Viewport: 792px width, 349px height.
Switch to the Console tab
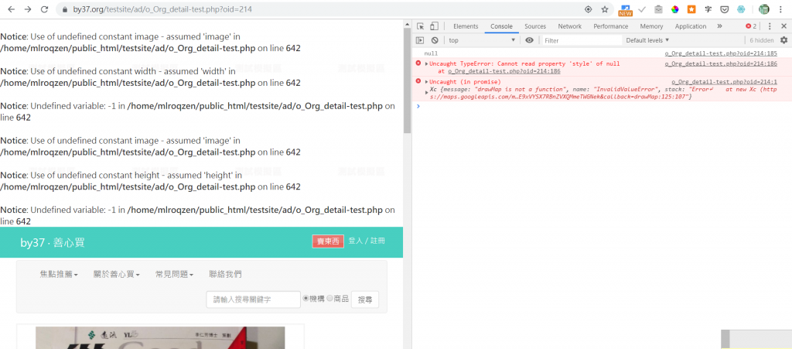[x=501, y=26]
